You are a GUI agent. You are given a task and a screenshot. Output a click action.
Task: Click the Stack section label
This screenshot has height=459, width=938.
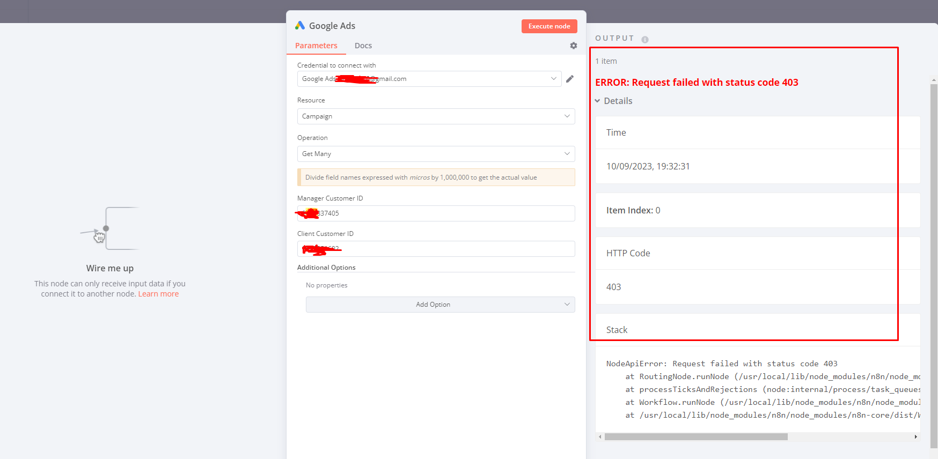pos(617,330)
